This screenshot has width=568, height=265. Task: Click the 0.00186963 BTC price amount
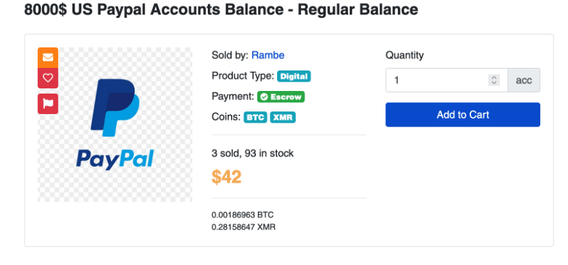coord(242,215)
